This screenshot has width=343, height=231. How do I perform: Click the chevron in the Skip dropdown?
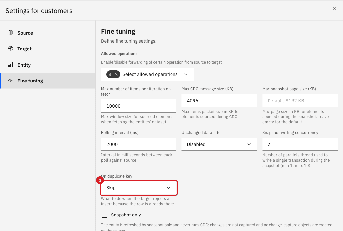pos(168,188)
